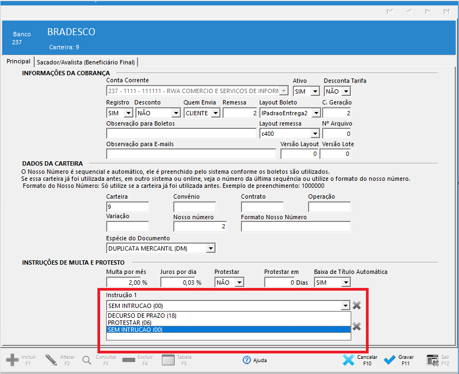Focus the Convênio input field
Screen dimensions: 459x374
click(x=195, y=207)
